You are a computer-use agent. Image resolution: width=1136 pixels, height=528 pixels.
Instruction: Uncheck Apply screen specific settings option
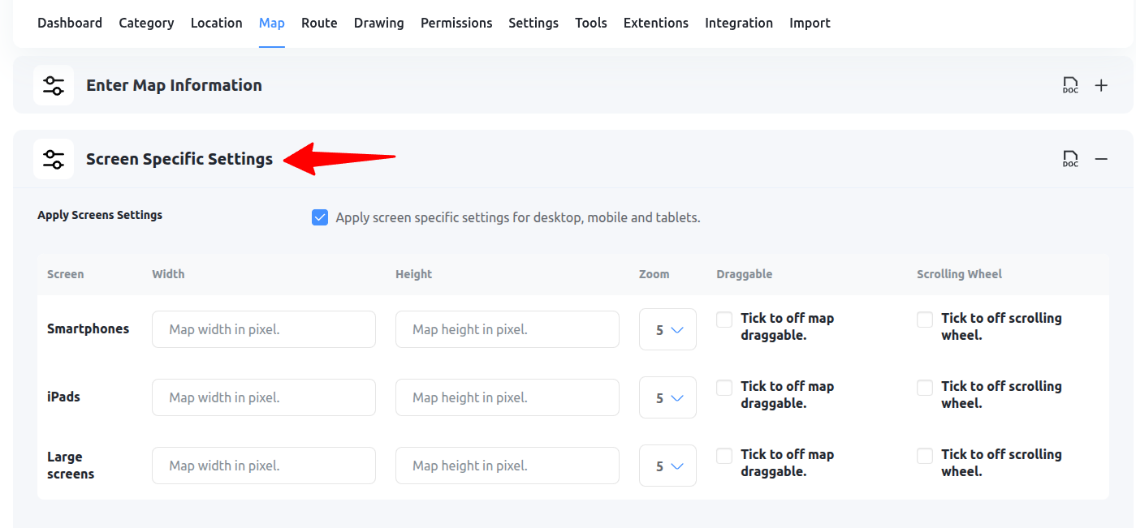[x=320, y=217]
